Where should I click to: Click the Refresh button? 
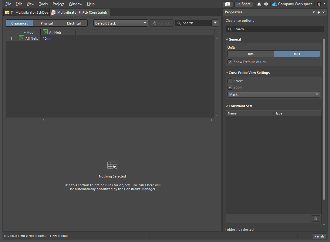click(161, 23)
